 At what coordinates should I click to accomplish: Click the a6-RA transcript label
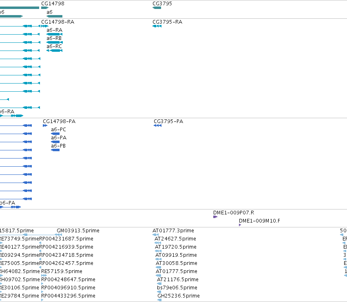click(x=55, y=30)
